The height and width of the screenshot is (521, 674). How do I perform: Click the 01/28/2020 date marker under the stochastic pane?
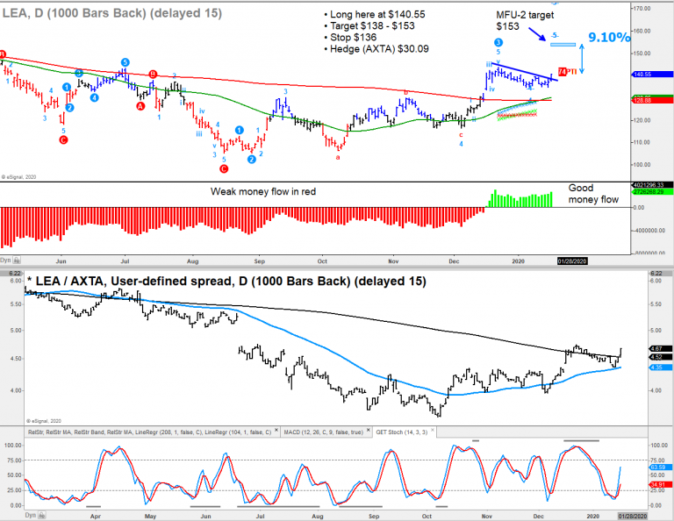point(632,516)
